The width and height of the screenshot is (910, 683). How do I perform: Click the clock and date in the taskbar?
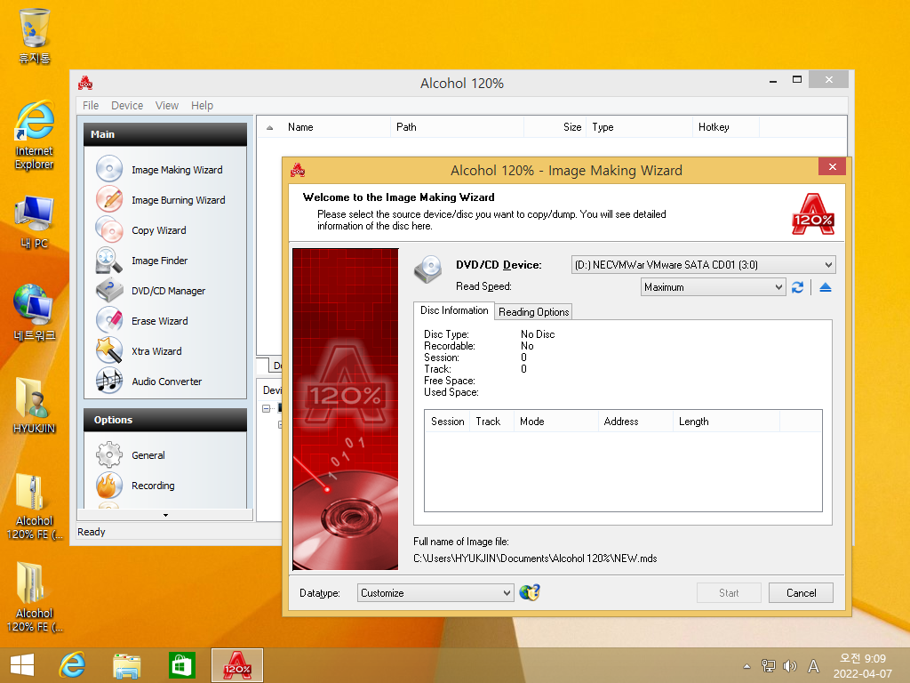tap(862, 665)
